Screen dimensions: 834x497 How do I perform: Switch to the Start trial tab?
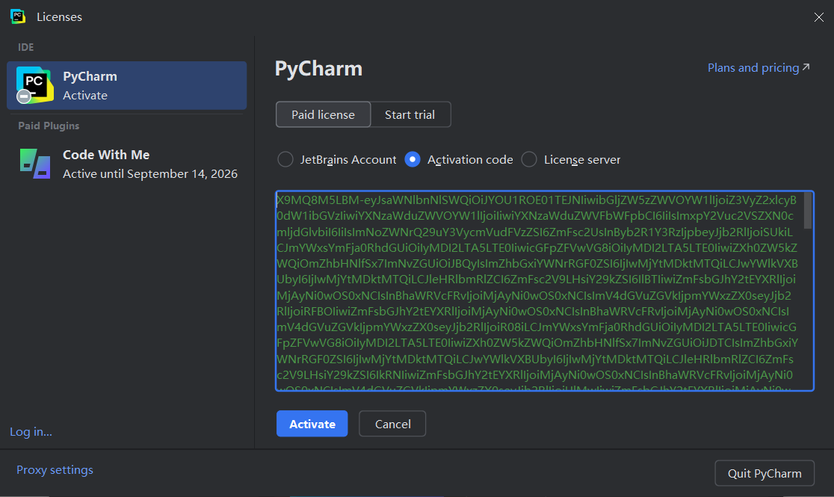[410, 114]
